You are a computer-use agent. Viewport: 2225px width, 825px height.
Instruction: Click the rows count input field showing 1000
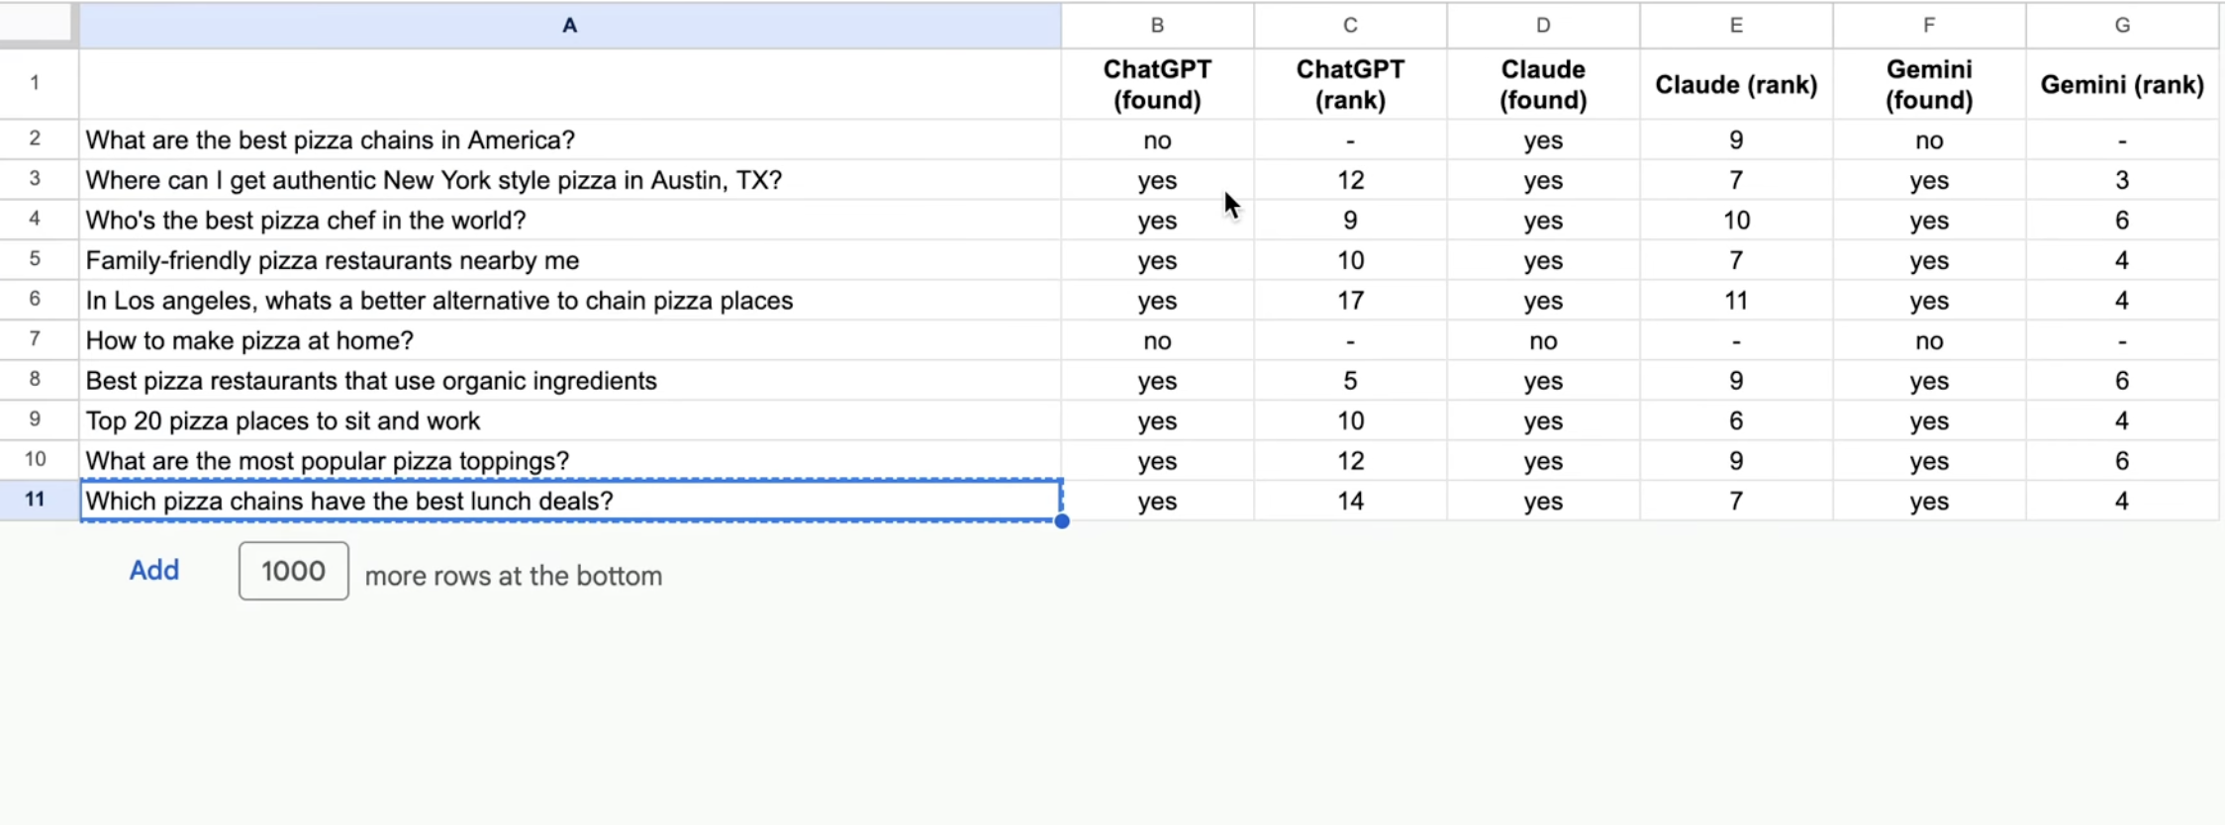pyautogui.click(x=293, y=571)
